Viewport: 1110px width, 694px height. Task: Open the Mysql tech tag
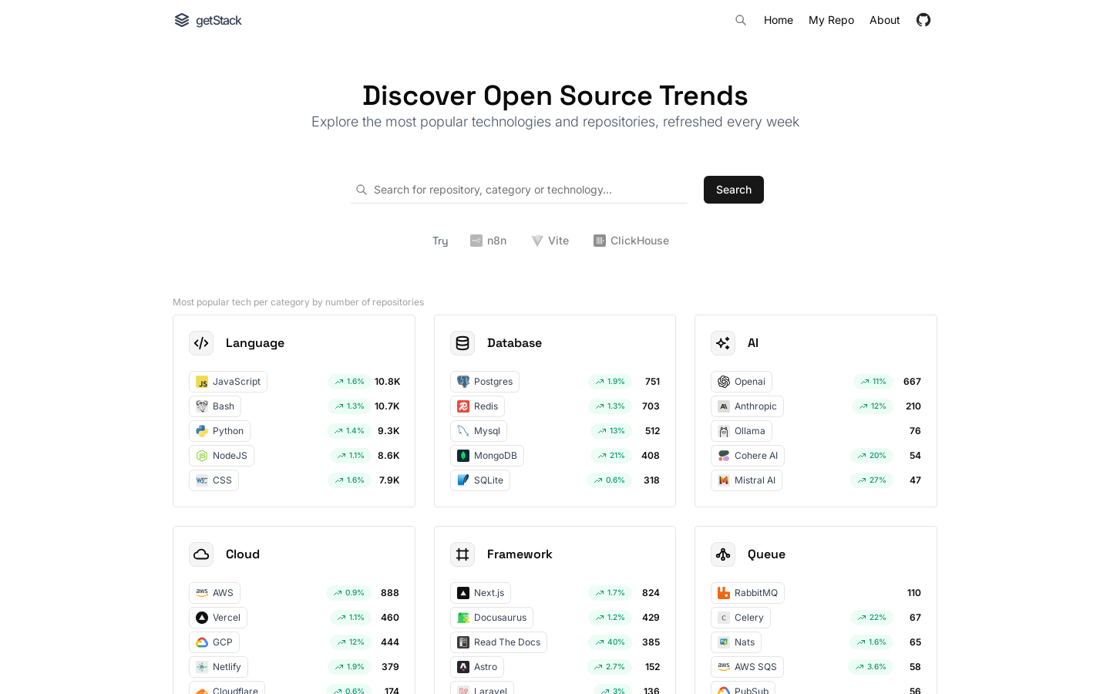(x=479, y=431)
